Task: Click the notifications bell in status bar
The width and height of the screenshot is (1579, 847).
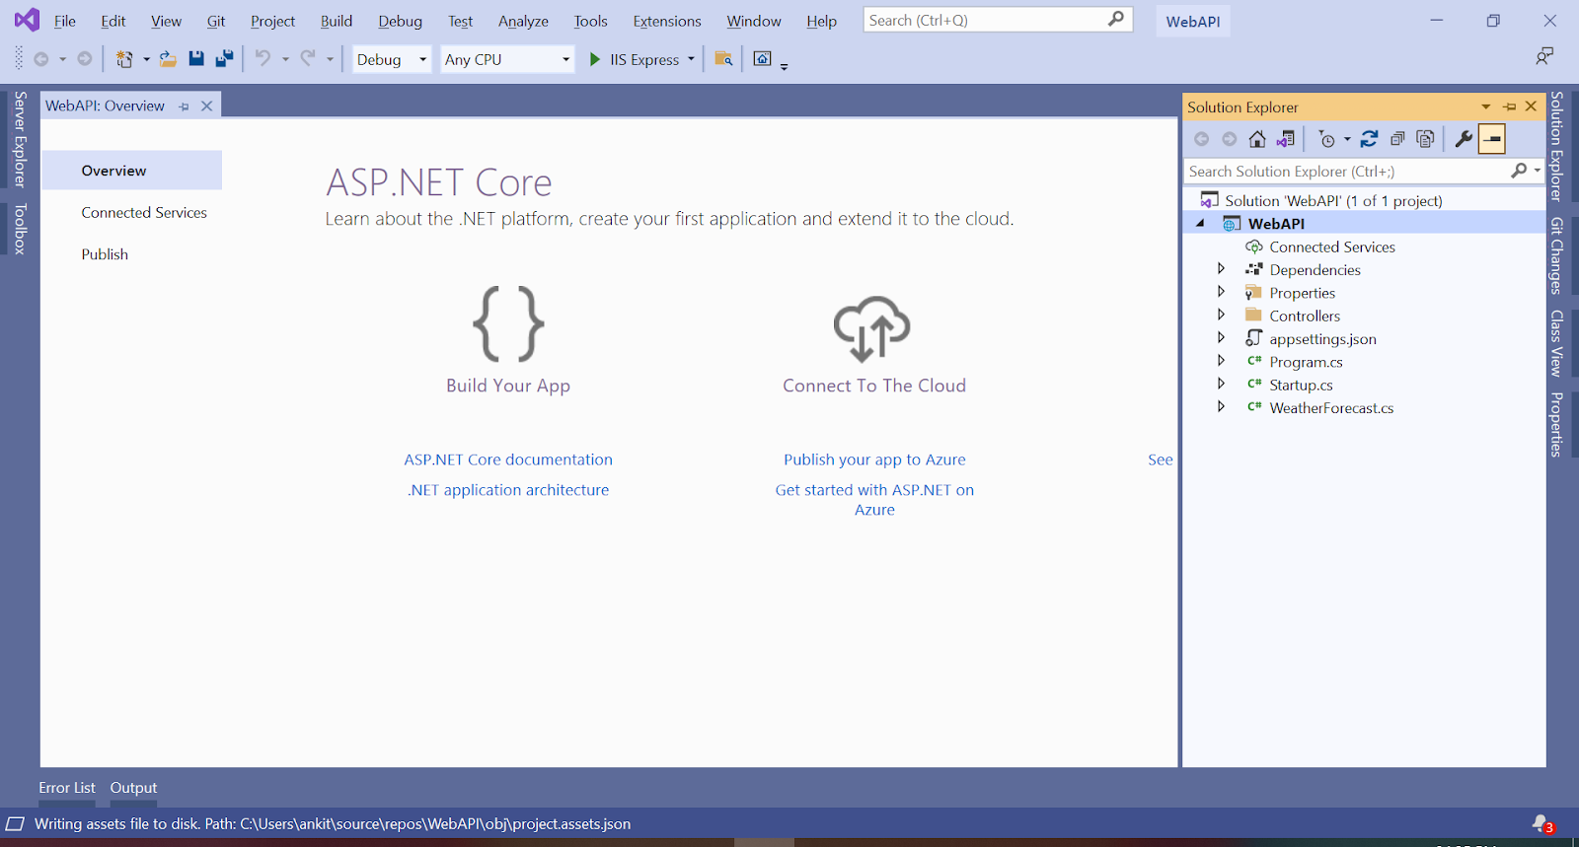Action: [1541, 823]
